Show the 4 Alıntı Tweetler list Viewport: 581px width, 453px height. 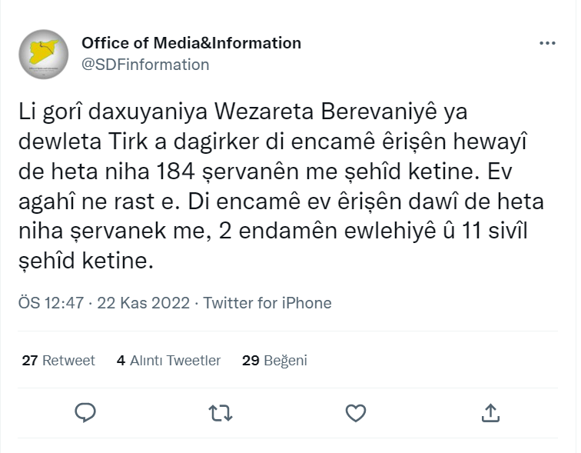tap(168, 360)
